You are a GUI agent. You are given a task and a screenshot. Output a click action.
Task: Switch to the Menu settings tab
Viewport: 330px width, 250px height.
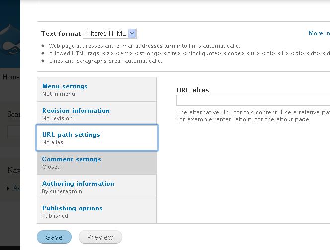[x=65, y=86]
